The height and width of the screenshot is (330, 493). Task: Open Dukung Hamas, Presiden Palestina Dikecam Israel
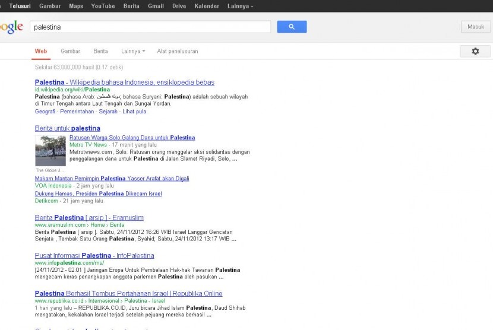[x=99, y=193]
